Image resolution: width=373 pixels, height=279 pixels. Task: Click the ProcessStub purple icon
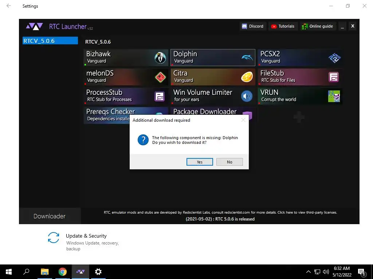point(160,96)
